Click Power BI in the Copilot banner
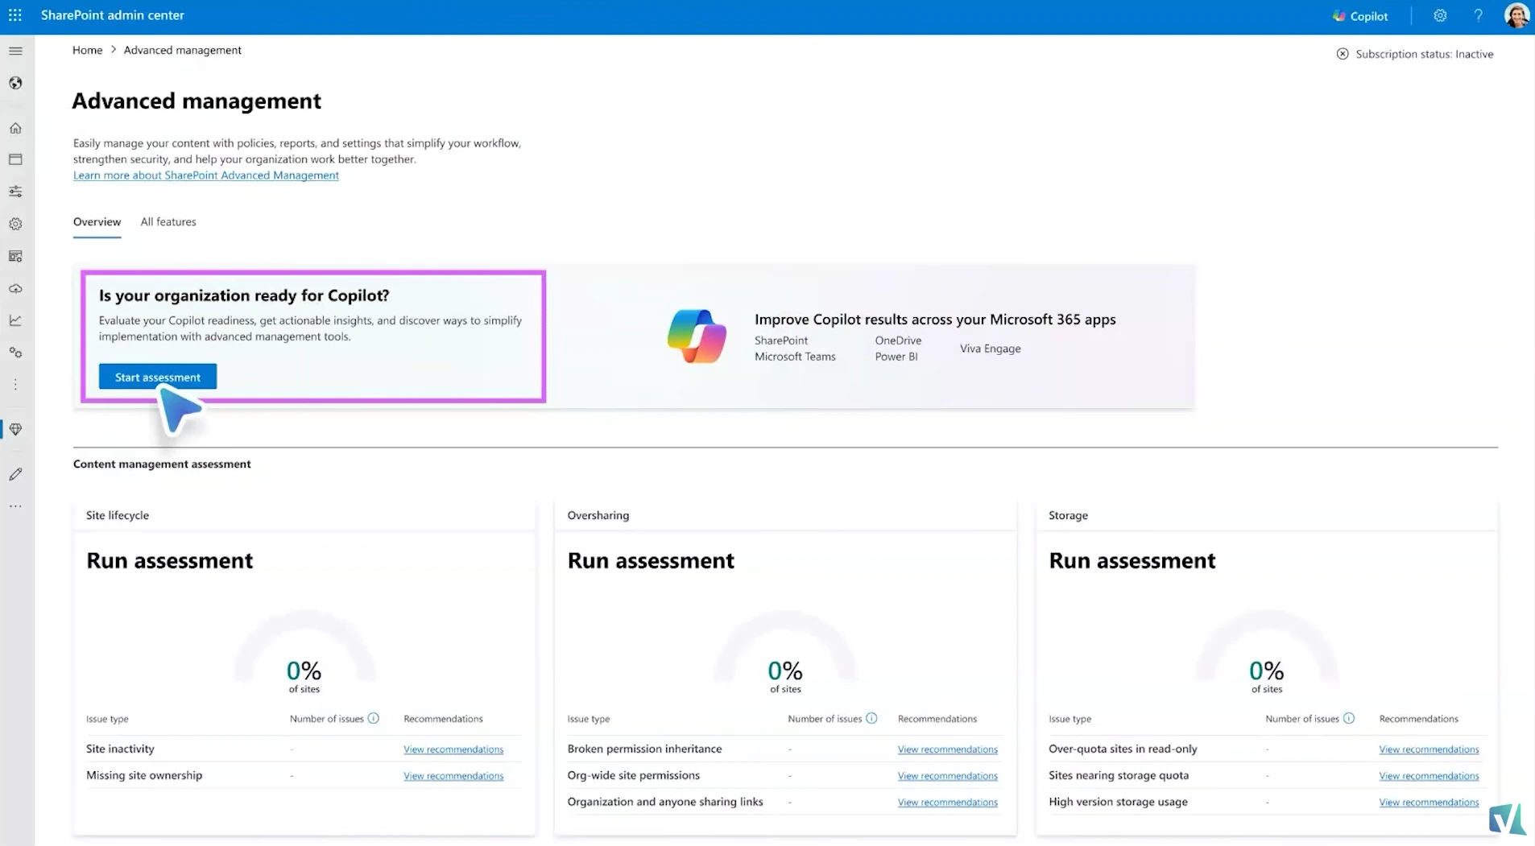This screenshot has height=846, width=1535. click(x=896, y=357)
